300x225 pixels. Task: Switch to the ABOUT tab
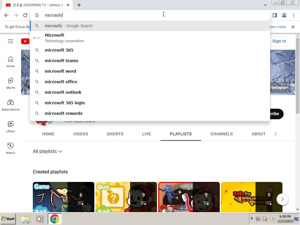click(258, 134)
